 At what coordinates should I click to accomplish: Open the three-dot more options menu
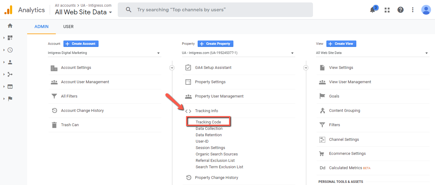click(413, 10)
